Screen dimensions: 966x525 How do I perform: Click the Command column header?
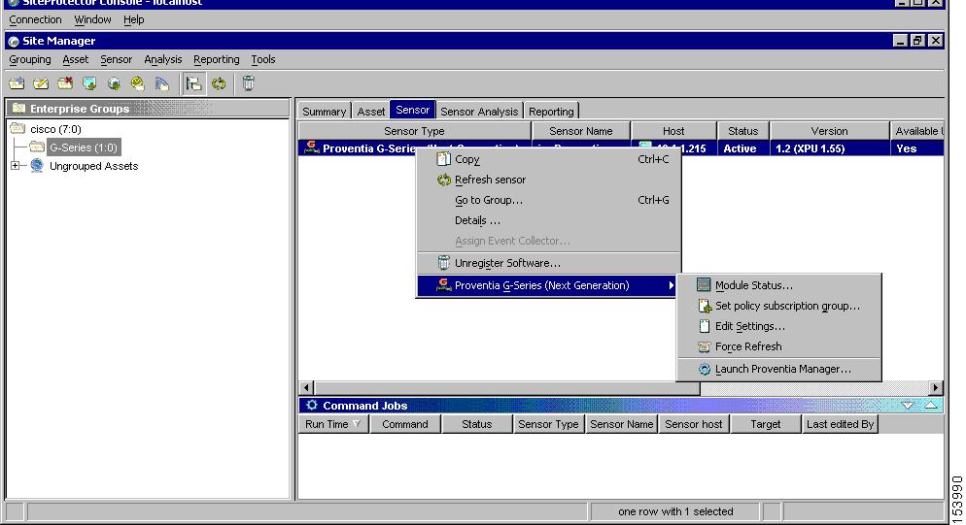404,424
